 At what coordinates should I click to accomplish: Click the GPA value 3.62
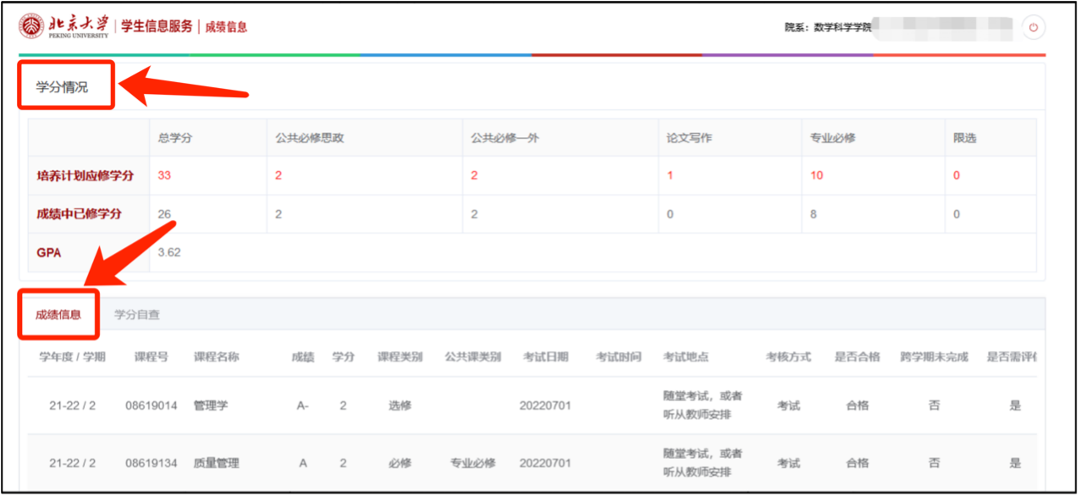[x=169, y=252]
